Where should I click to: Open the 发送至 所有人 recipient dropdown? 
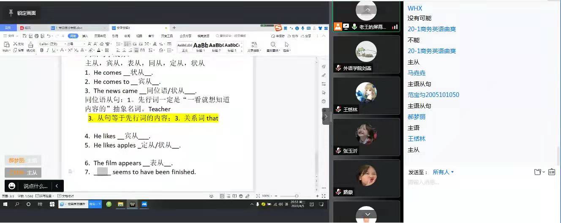(443, 172)
